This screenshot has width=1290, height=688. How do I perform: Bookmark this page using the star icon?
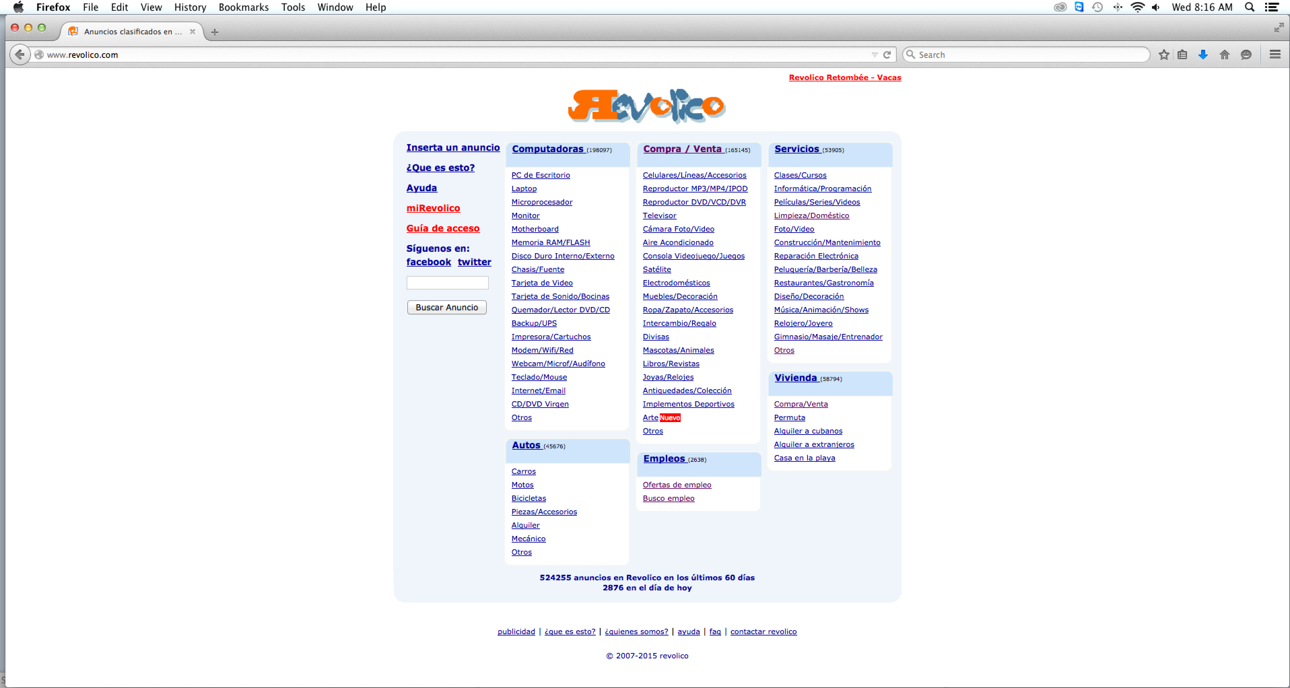[1163, 55]
